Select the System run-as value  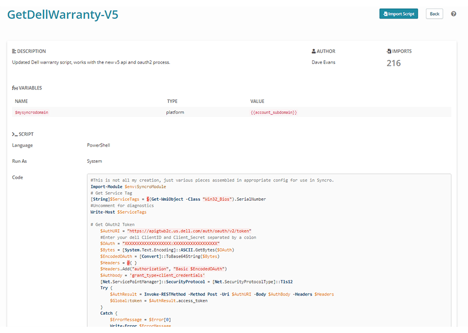click(94, 161)
